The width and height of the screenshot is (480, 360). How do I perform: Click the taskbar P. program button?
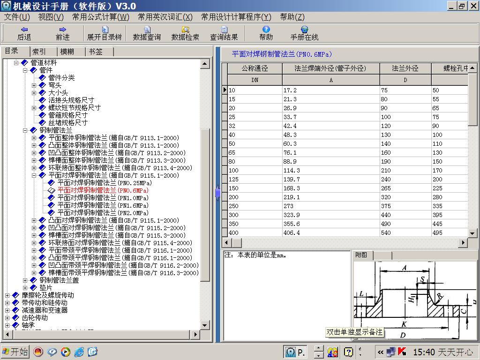(x=295, y=352)
